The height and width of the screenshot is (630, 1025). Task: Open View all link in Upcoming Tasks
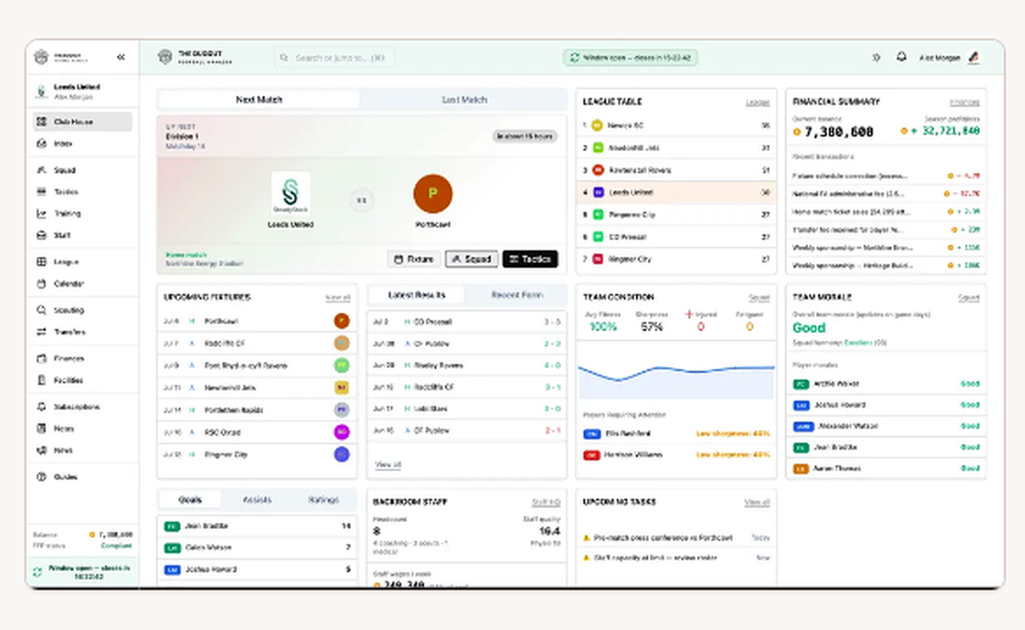[x=757, y=502]
